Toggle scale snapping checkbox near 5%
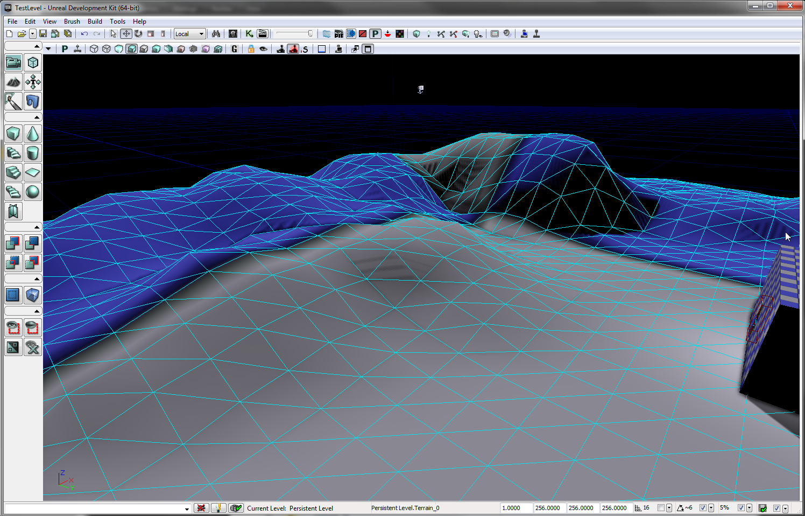 (x=741, y=508)
